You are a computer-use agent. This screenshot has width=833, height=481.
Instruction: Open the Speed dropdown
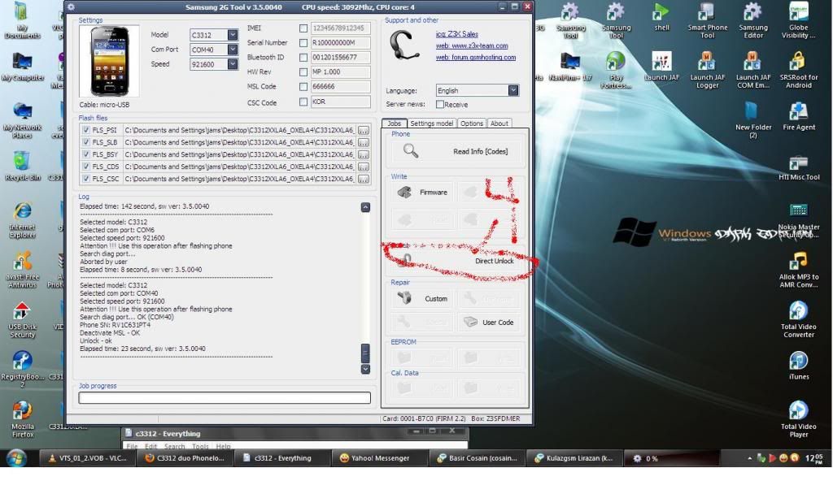point(233,63)
